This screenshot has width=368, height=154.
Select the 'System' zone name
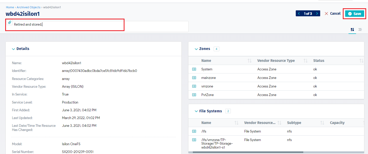(x=207, y=69)
